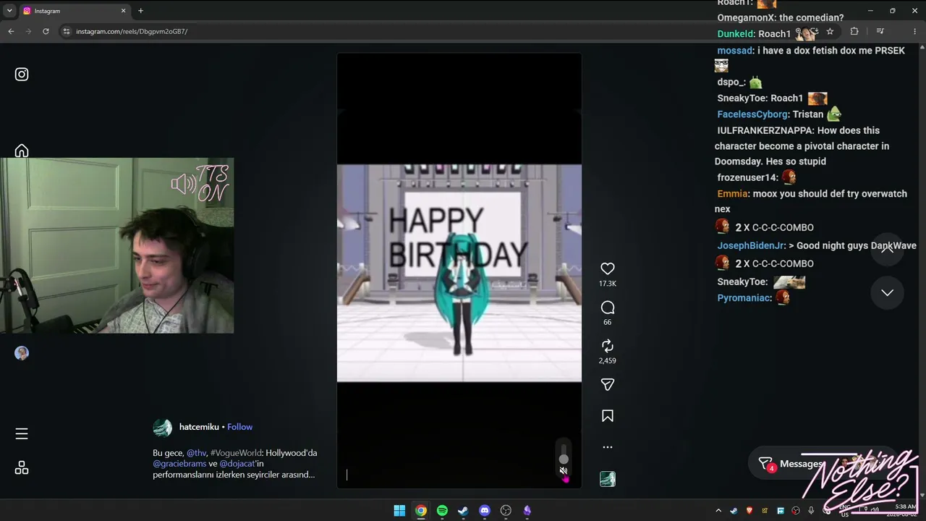Repost this reel
Viewport: 926px width, 521px height.
click(x=608, y=346)
